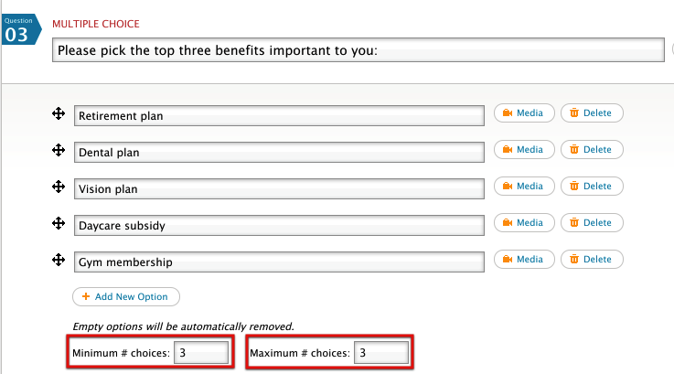Click the move handle for Dental plan
The height and width of the screenshot is (374, 674).
(x=58, y=150)
